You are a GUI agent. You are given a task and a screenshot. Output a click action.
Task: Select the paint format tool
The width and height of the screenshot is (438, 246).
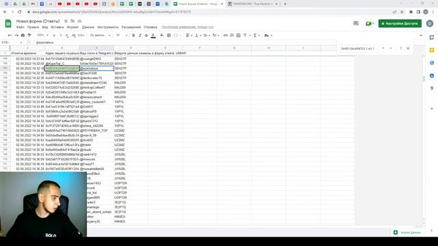coord(29,36)
